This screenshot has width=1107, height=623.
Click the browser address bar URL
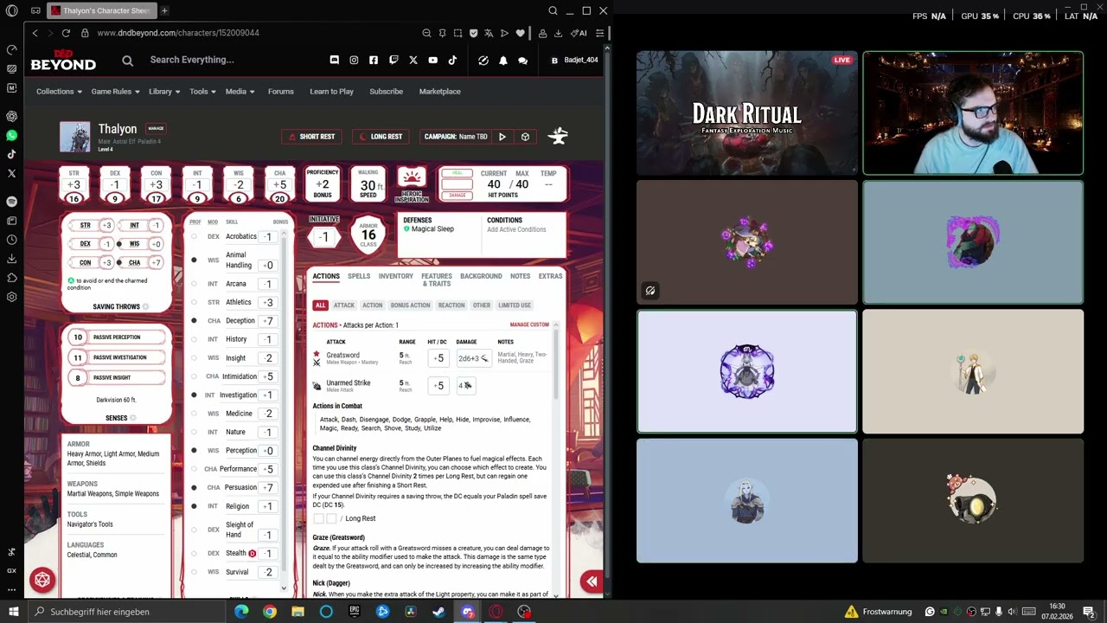click(178, 33)
